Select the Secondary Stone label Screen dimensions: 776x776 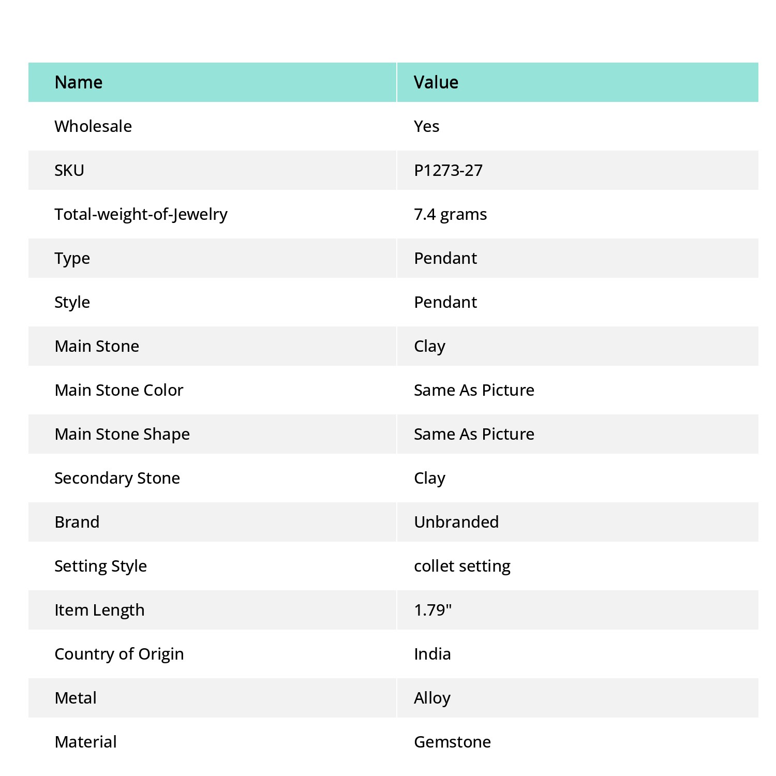point(117,478)
